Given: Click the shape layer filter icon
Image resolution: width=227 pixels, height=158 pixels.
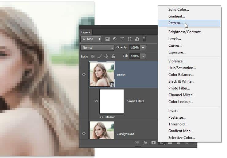Looking at the screenshot, I should [x=129, y=39].
